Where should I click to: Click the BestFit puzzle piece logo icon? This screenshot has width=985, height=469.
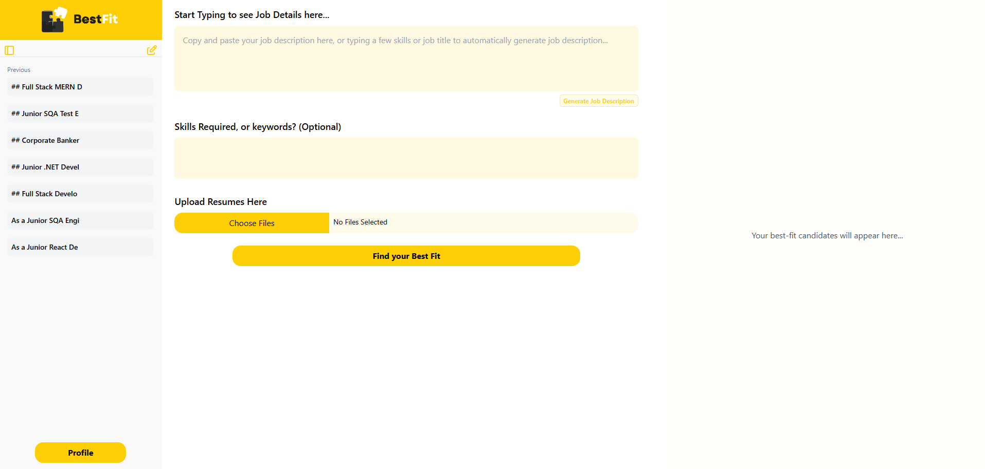tap(54, 20)
